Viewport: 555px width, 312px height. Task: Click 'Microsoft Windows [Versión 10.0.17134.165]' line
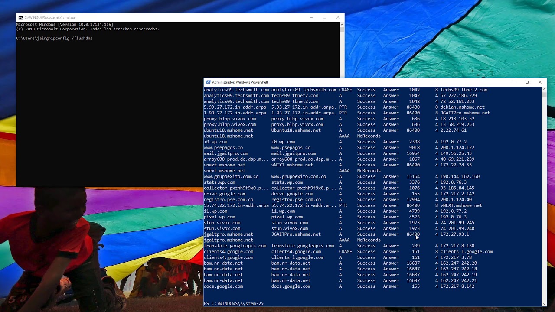(65, 25)
